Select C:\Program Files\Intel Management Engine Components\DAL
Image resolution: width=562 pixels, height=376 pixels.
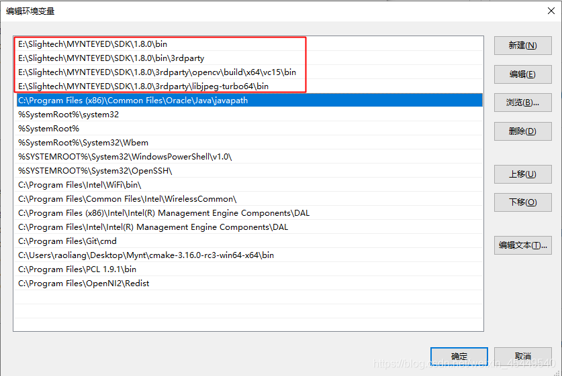(x=250, y=227)
